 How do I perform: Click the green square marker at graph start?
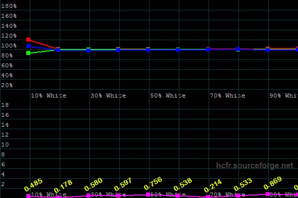(28, 53)
